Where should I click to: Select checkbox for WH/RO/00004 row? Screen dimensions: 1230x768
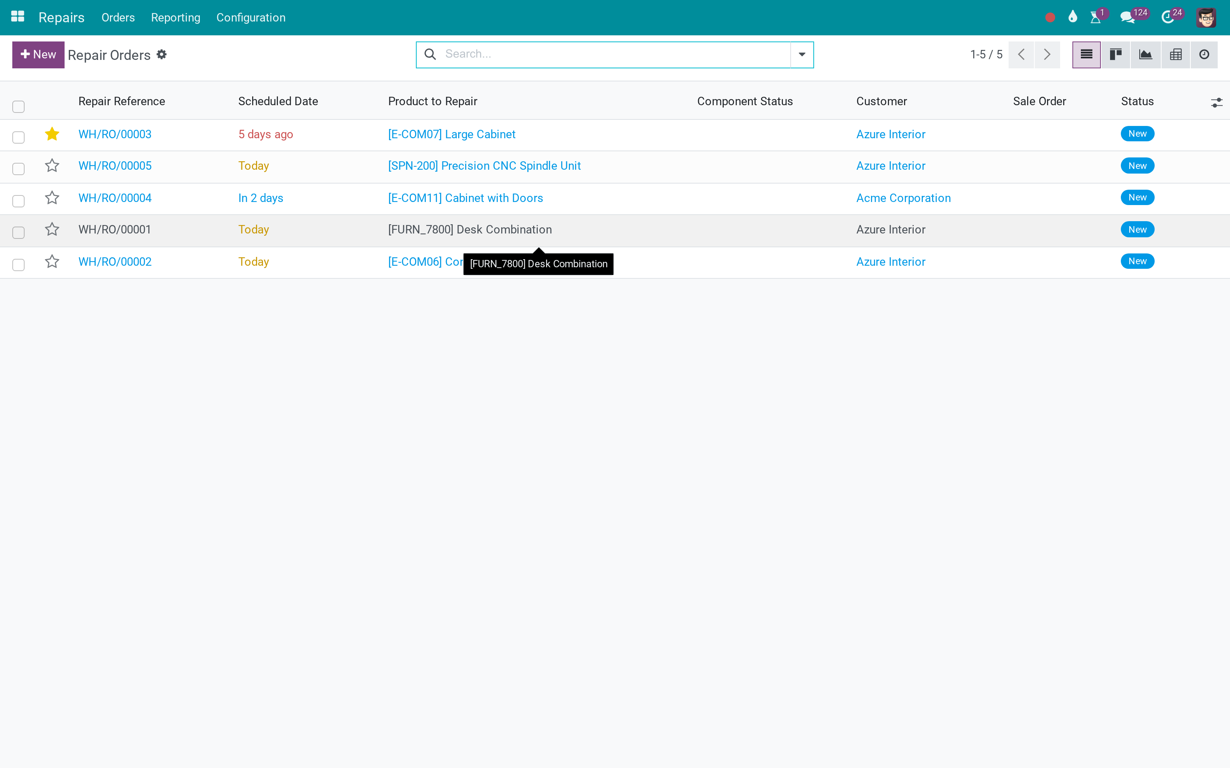pos(18,200)
